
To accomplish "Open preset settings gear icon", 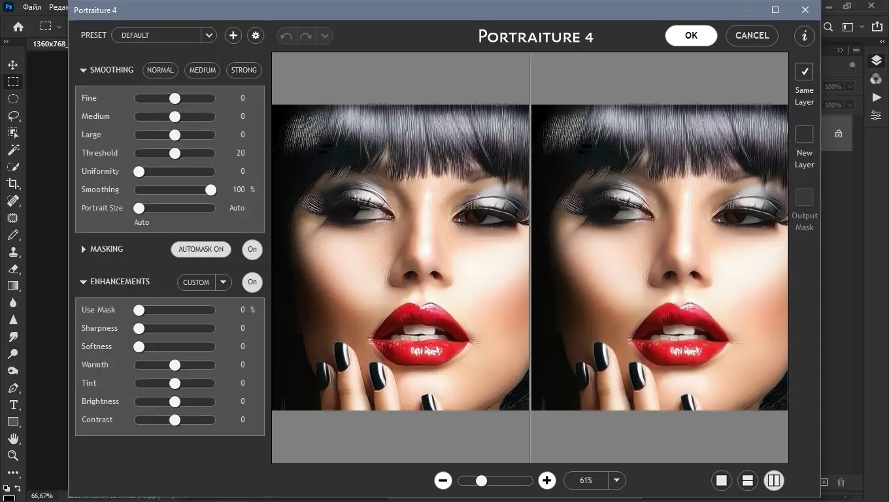I will pos(256,35).
